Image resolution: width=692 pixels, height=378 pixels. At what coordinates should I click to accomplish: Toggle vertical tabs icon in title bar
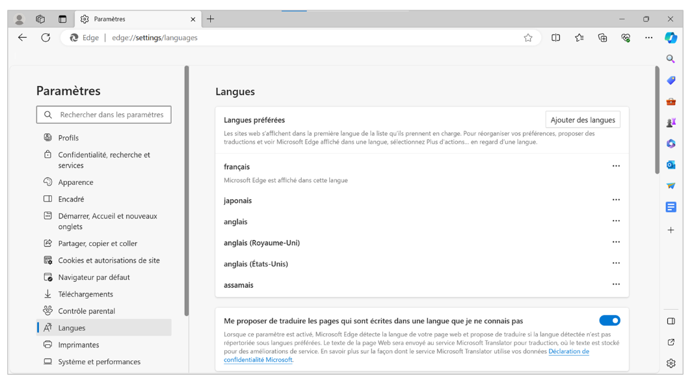point(62,19)
